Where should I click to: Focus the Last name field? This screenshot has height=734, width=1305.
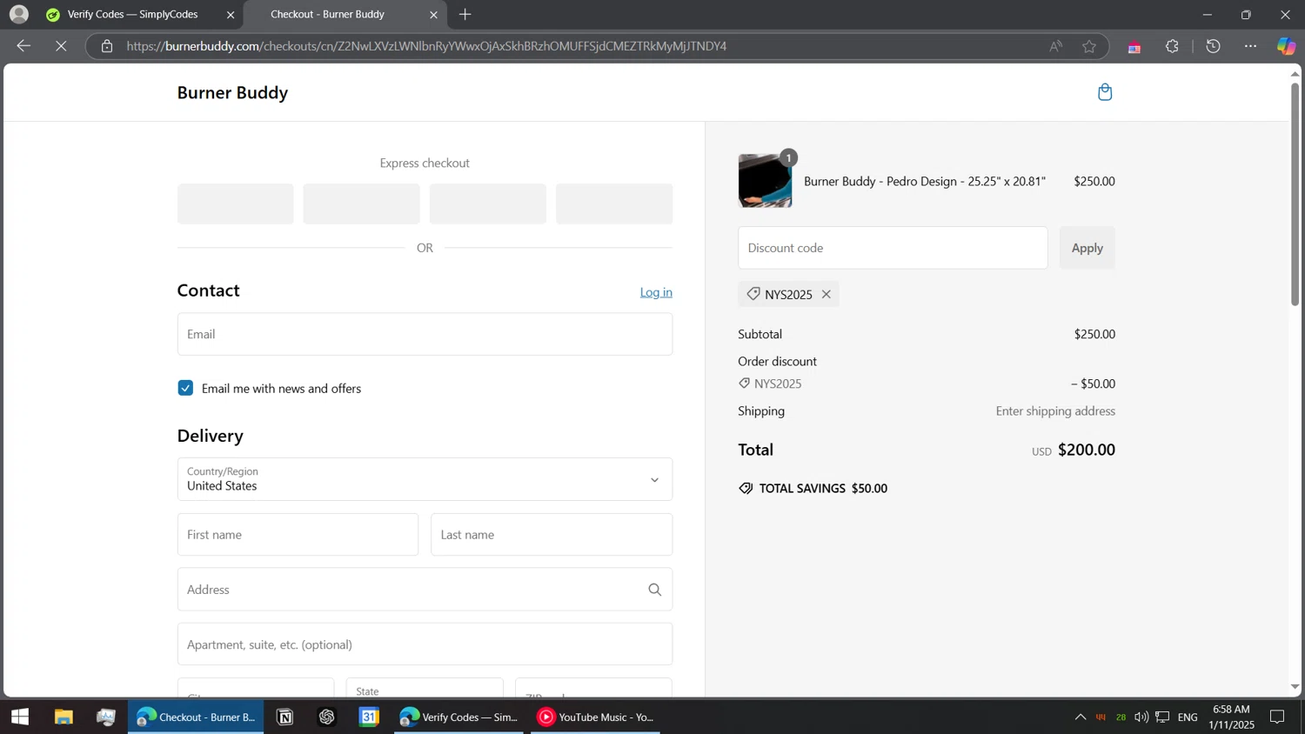click(x=552, y=535)
